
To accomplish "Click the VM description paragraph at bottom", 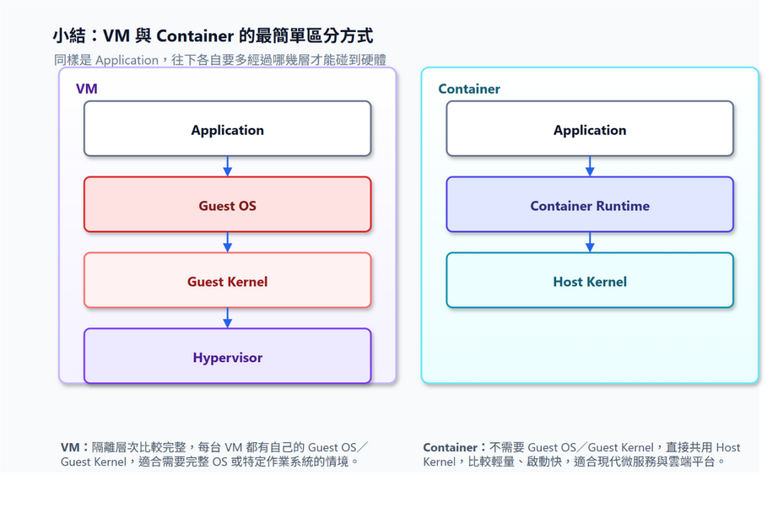I will point(214,454).
